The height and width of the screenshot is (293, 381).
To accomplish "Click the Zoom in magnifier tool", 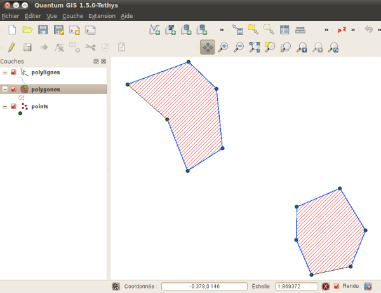I will click(223, 47).
